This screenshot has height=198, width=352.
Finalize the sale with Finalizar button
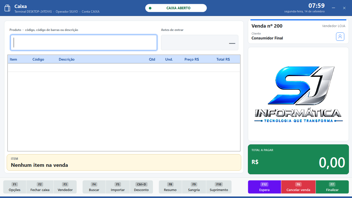tap(332, 187)
